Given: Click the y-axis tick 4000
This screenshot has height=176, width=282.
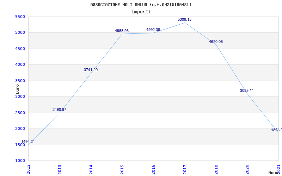Looking at the screenshot, I should click(20, 65).
